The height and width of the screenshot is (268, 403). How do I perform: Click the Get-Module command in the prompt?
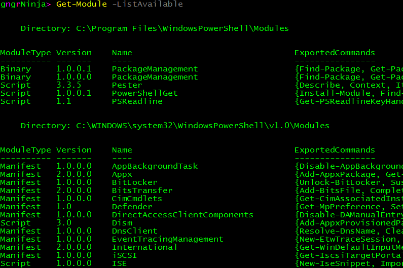81,4
